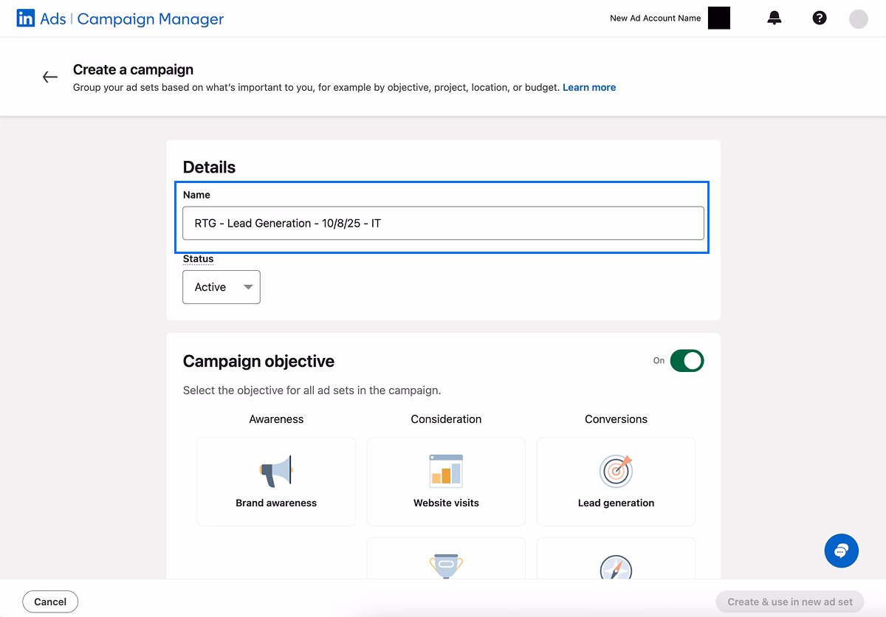Open the Learn more link
The width and height of the screenshot is (886, 617).
(588, 87)
